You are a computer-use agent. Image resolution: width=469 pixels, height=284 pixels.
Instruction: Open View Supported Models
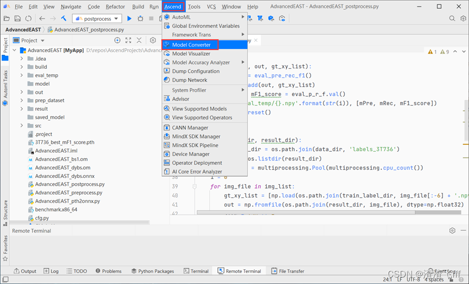(x=204, y=109)
